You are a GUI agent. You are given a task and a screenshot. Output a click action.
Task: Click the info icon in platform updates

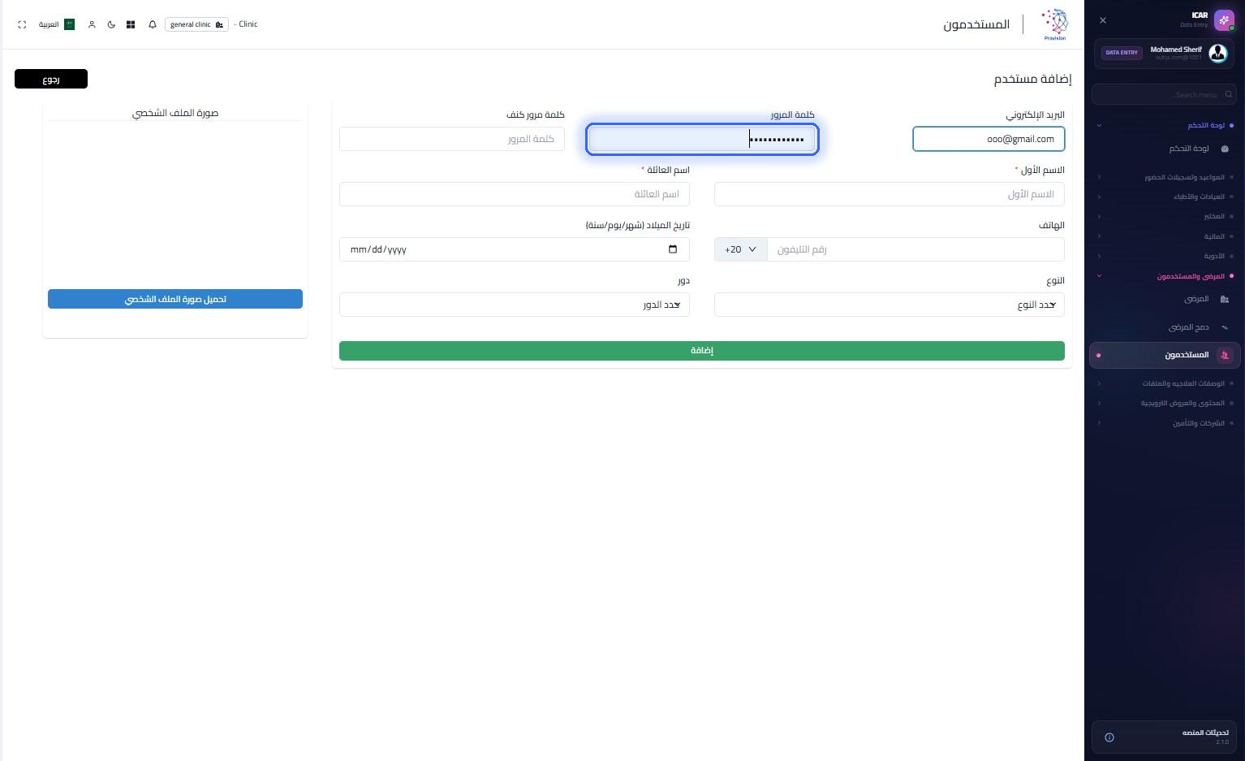[x=1109, y=737]
